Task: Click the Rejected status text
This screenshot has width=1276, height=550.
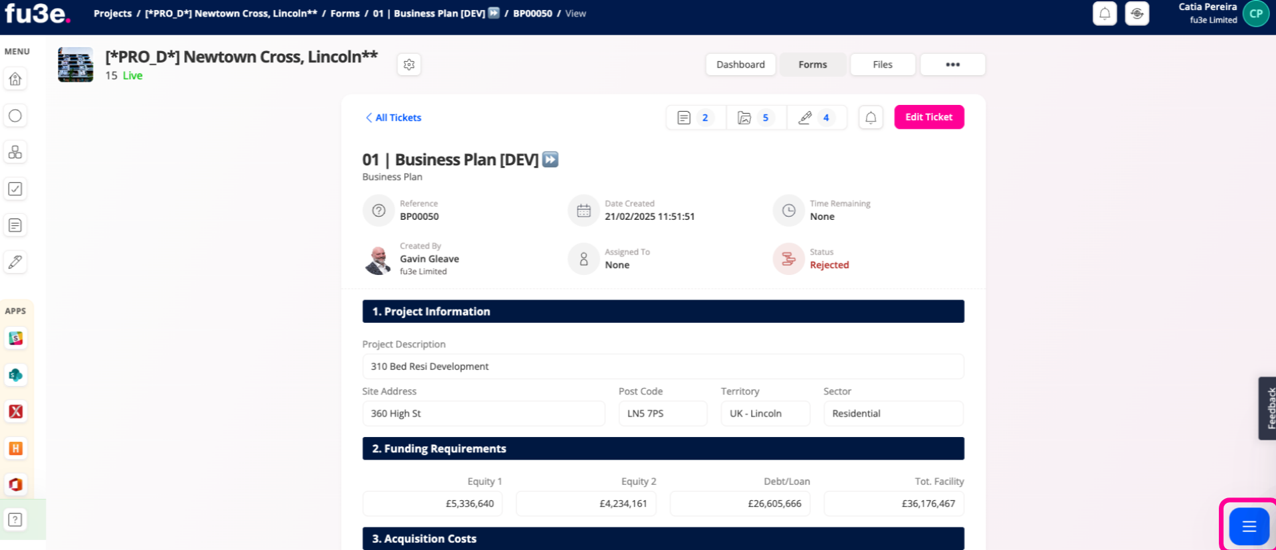Action: point(829,265)
